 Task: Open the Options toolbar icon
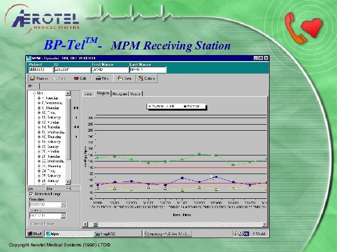(x=141, y=78)
